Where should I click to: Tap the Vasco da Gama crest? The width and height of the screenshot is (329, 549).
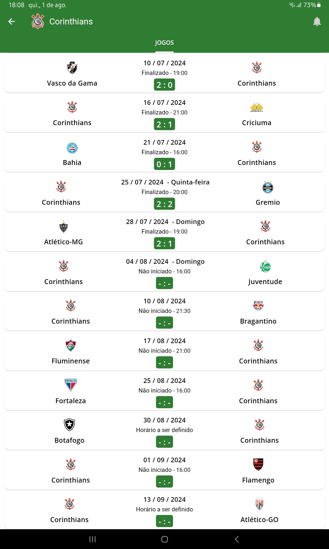tap(72, 68)
